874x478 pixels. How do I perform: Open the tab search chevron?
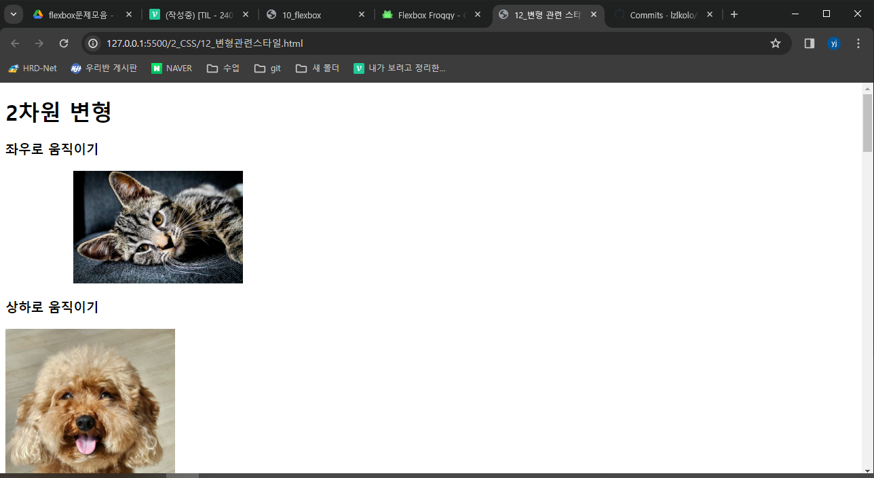pyautogui.click(x=12, y=14)
